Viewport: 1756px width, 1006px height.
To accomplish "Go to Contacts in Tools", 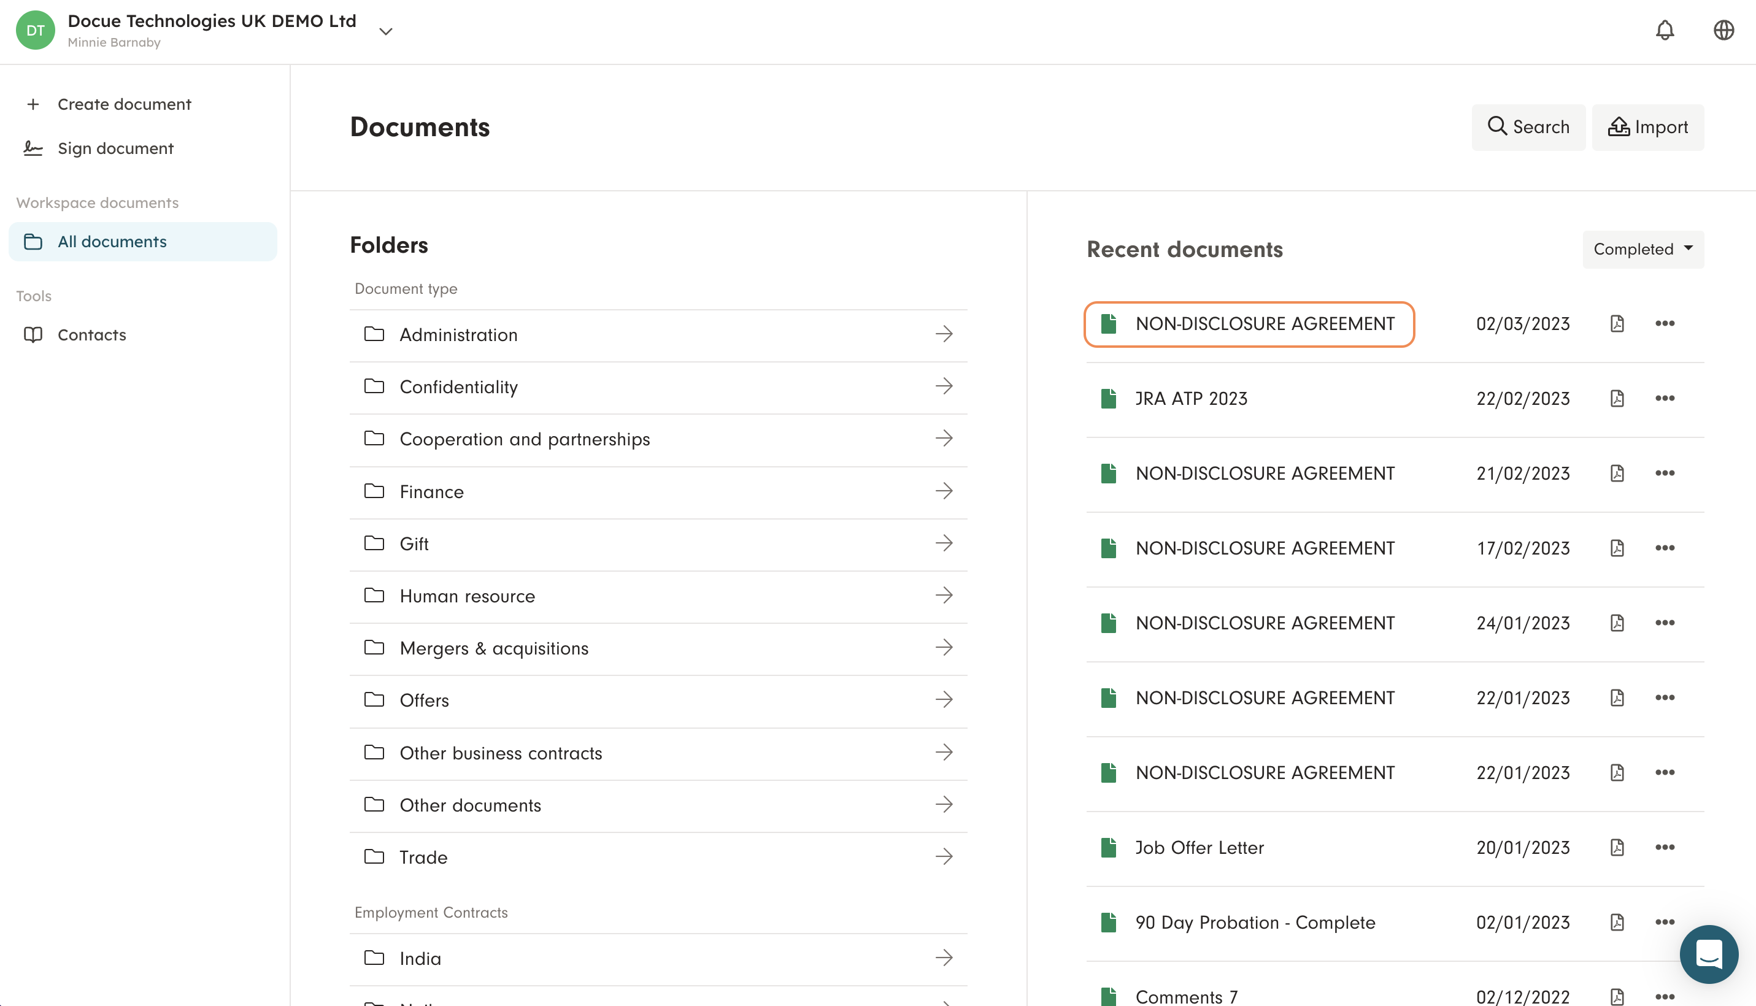I will [x=91, y=335].
